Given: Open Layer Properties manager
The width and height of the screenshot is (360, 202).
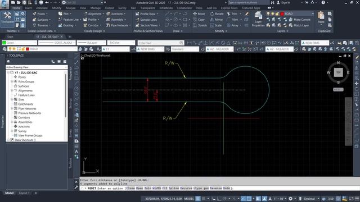Looking at the screenshot, I should [x=258, y=19].
